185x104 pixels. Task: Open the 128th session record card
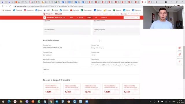[x=72, y=89]
